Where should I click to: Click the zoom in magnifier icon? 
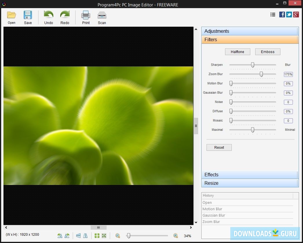click(x=175, y=236)
